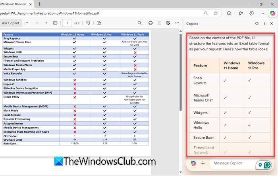
Task: Open Copilot pane vertical dots menu
Action: point(264,23)
